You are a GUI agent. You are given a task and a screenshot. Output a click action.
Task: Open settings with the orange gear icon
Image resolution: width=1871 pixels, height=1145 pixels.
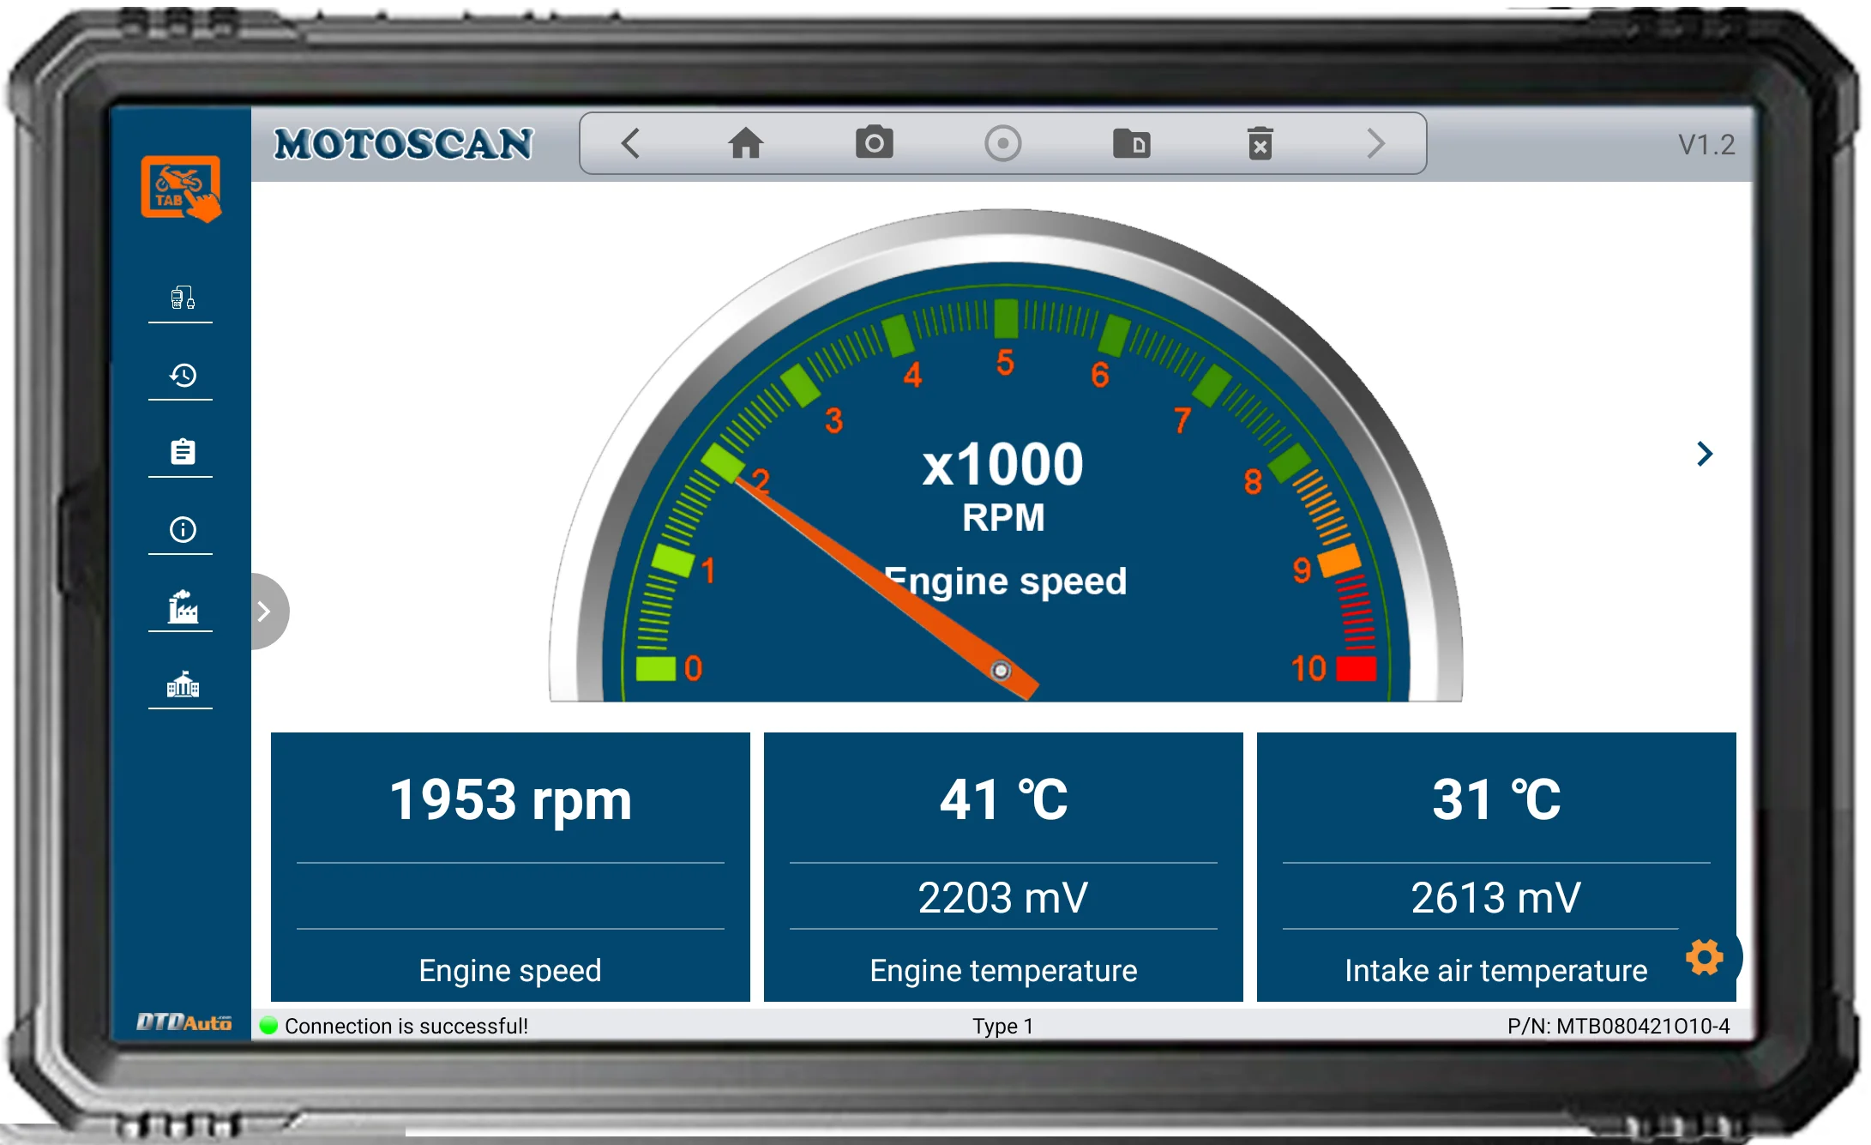pyautogui.click(x=1704, y=956)
